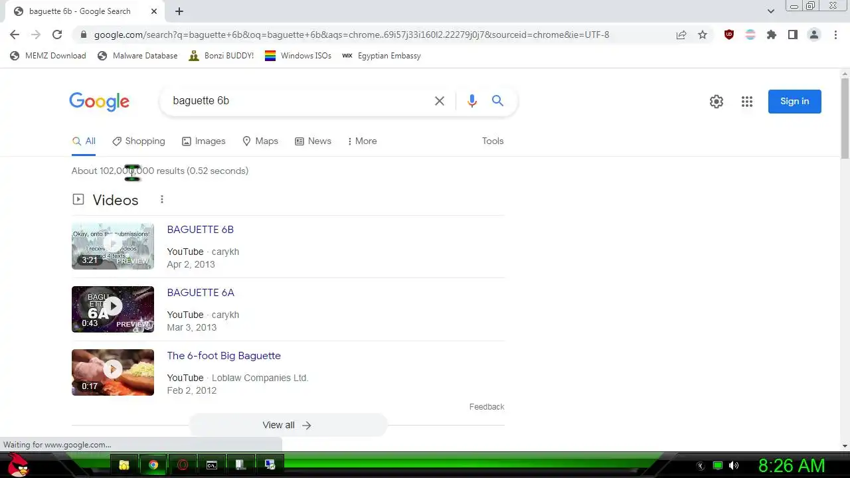Switch to Images results tab

(x=203, y=141)
